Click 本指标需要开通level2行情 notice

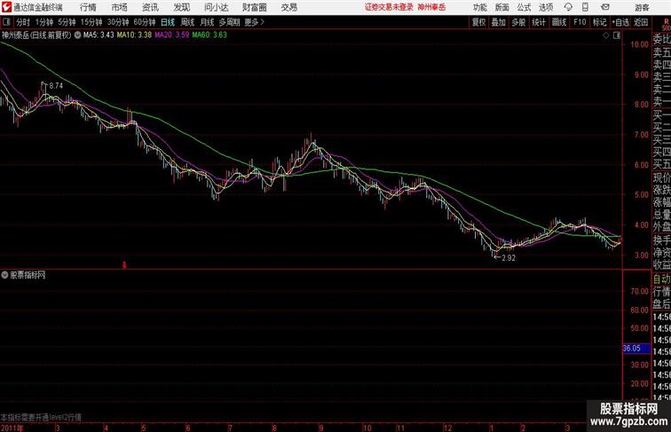[x=41, y=418]
